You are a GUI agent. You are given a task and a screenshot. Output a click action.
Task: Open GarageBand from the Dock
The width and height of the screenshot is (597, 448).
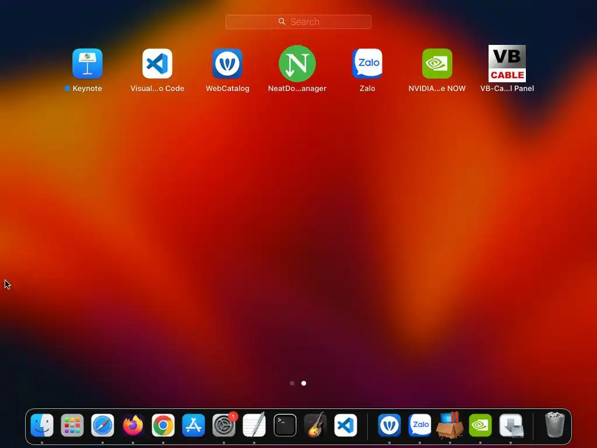coord(315,425)
